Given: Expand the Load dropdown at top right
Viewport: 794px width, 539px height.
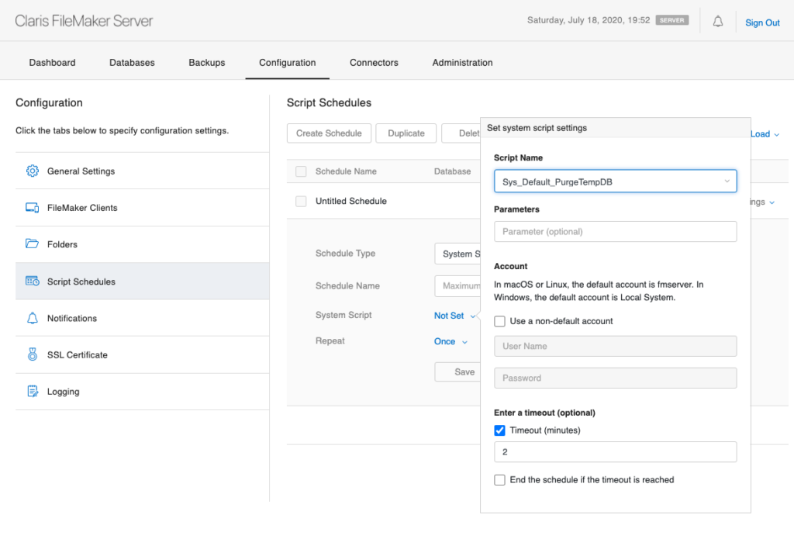Looking at the screenshot, I should tap(765, 134).
